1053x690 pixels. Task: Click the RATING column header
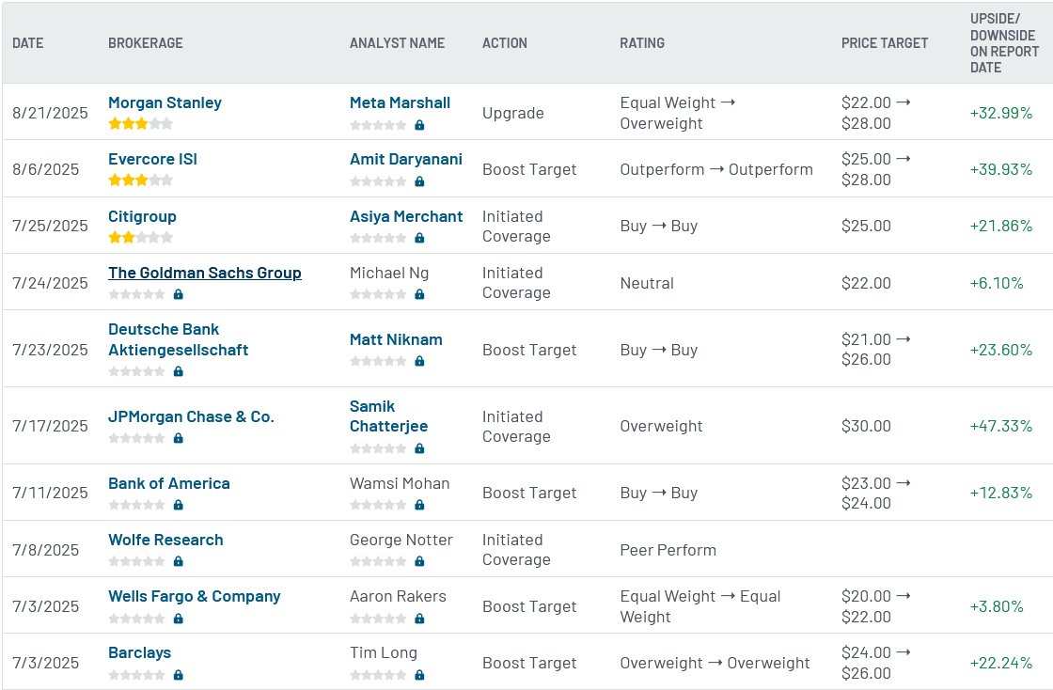(642, 43)
